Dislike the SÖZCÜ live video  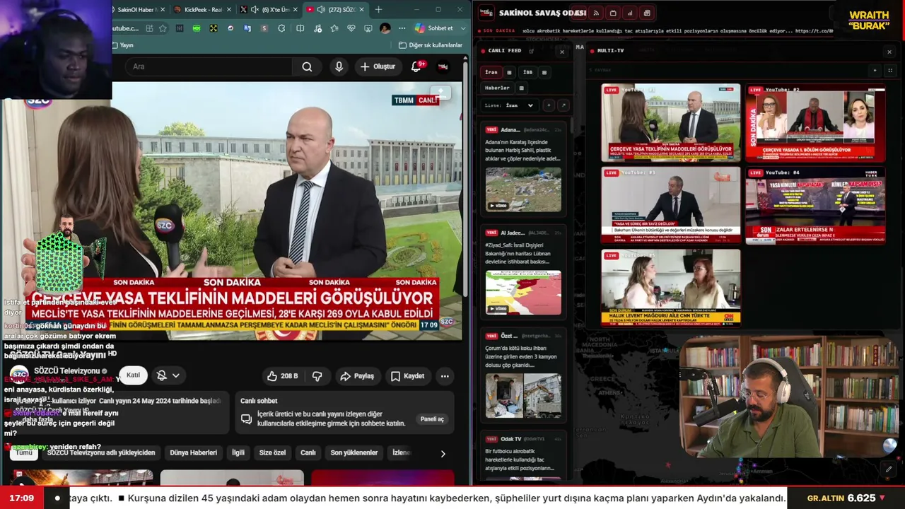point(317,376)
